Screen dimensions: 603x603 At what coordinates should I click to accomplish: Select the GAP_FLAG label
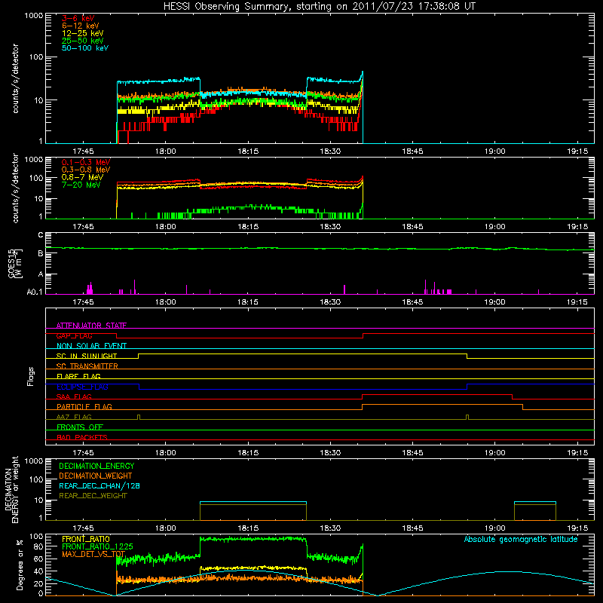[74, 335]
